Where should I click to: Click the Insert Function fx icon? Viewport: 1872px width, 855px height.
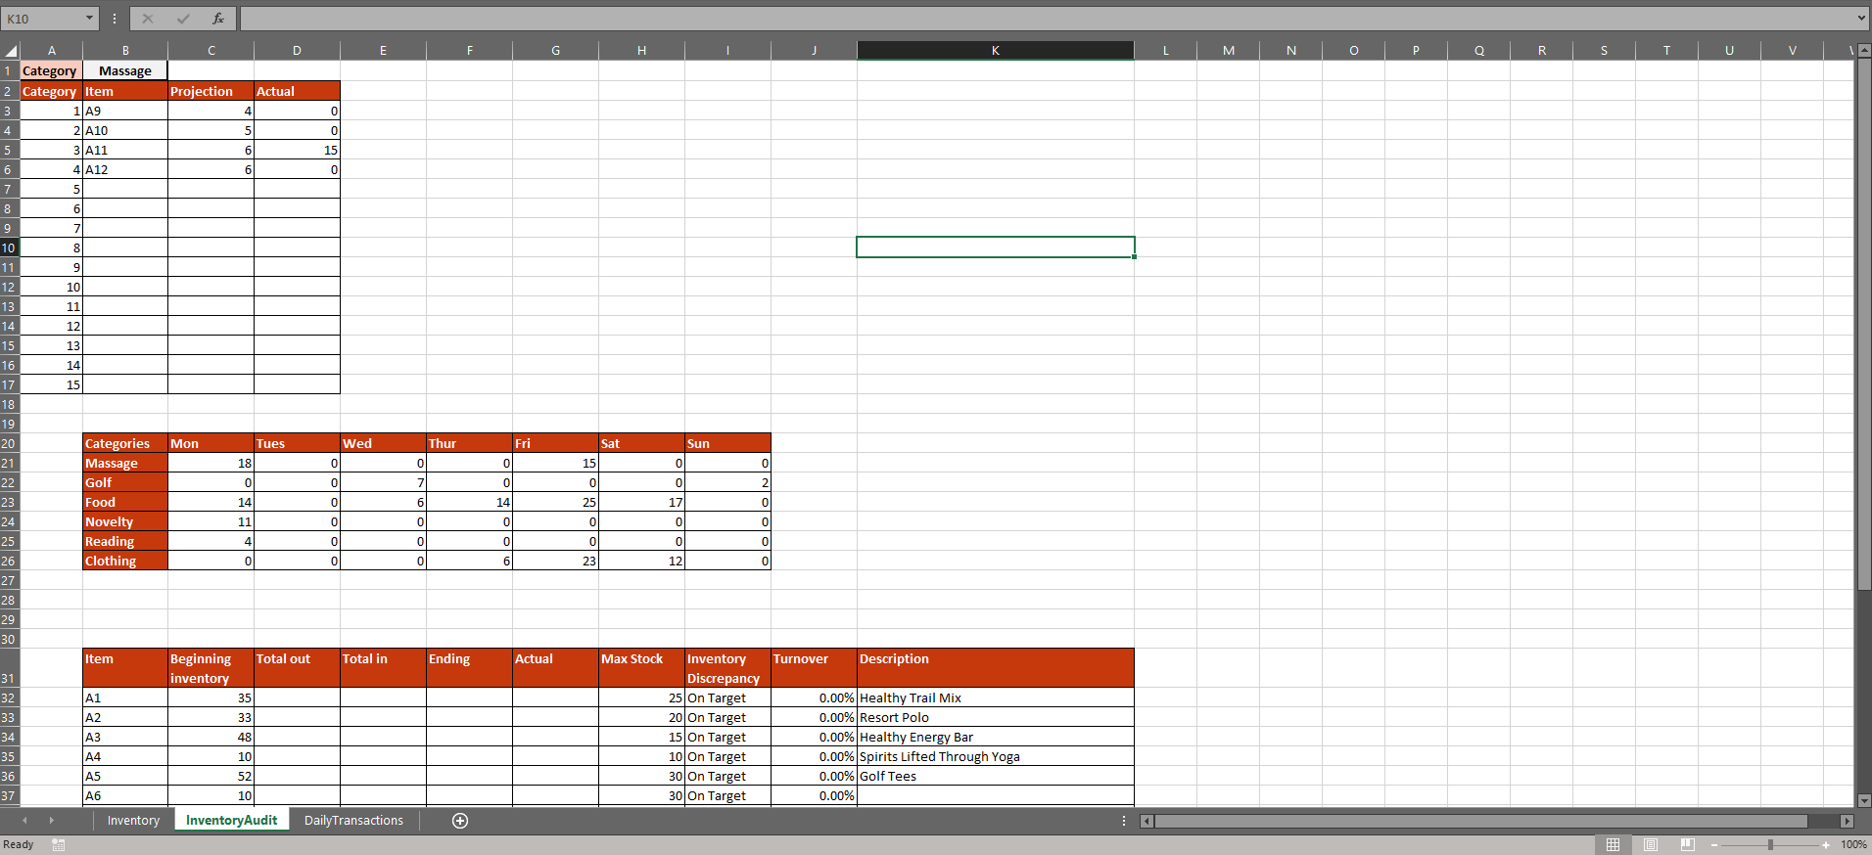pos(217,19)
